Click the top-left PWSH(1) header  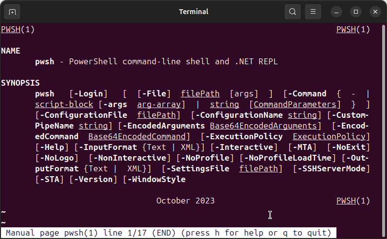pyautogui.click(x=18, y=29)
